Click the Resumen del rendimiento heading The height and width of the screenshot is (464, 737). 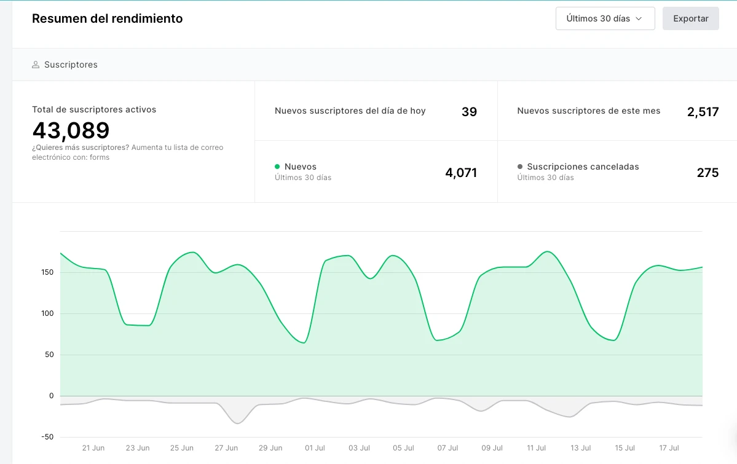coord(107,18)
